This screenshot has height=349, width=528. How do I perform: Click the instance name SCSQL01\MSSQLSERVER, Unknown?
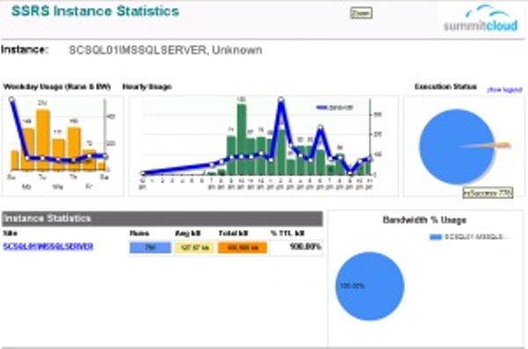(x=165, y=50)
